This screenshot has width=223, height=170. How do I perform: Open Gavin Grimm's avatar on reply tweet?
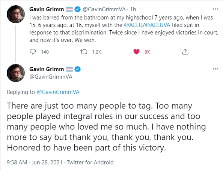click(x=16, y=73)
